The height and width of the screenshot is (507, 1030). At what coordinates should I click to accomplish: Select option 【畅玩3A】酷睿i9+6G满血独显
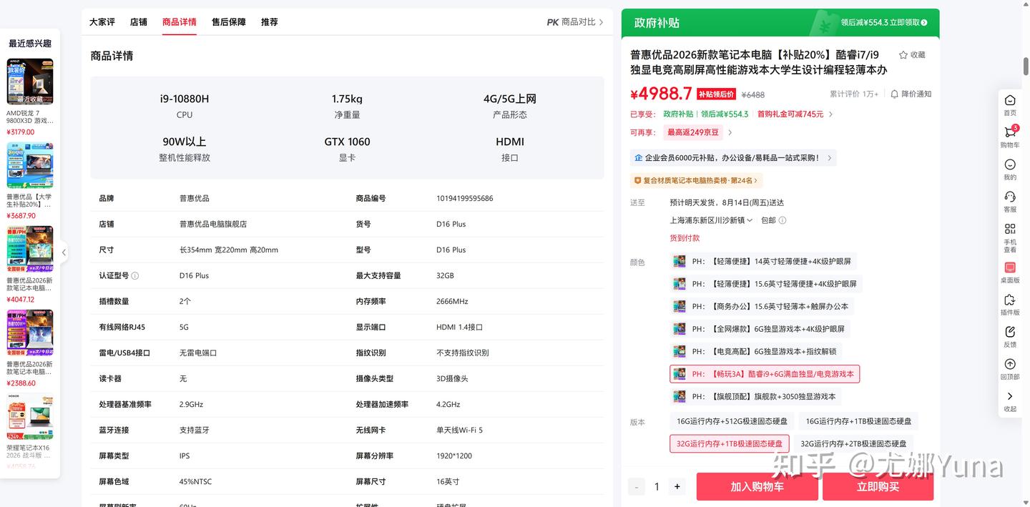point(765,373)
